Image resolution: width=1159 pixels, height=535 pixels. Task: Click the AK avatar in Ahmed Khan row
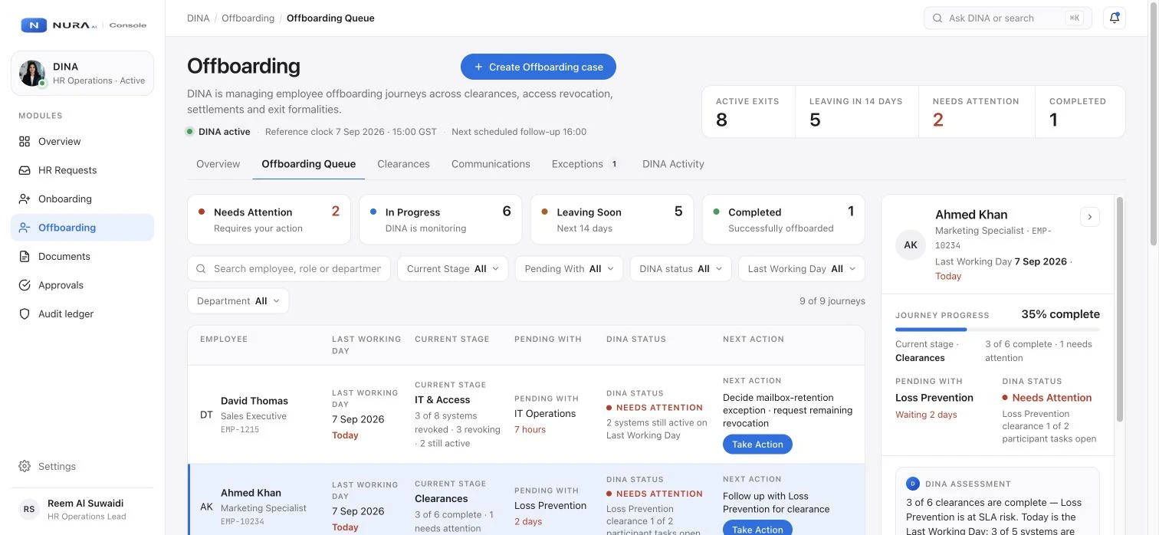click(206, 507)
